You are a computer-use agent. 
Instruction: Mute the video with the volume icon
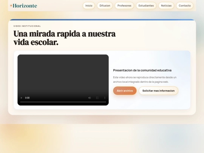(x=90, y=98)
